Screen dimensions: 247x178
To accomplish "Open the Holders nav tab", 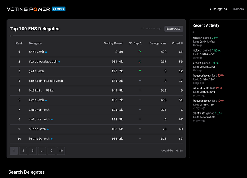I will [x=238, y=9].
